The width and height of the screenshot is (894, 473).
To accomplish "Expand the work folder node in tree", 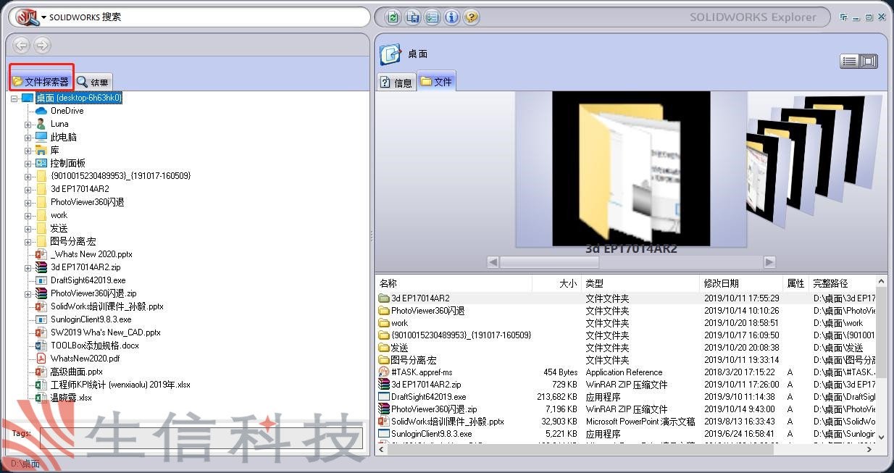I will pyautogui.click(x=28, y=215).
